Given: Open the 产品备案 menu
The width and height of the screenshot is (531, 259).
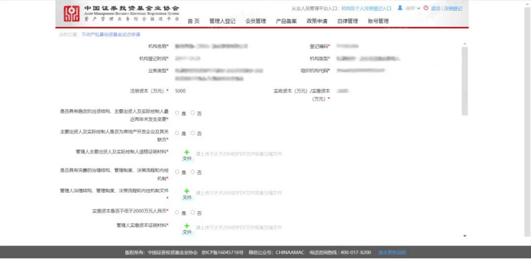Looking at the screenshot, I should point(286,21).
